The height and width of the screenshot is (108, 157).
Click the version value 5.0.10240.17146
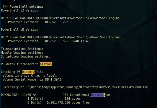(x=76, y=41)
